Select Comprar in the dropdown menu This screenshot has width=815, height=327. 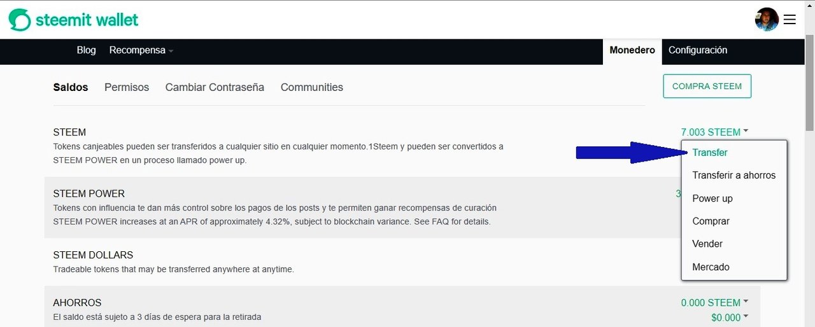pos(711,221)
